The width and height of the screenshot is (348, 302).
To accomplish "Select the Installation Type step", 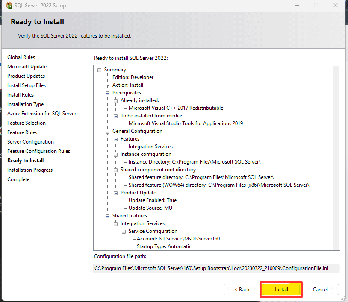I will point(25,104).
